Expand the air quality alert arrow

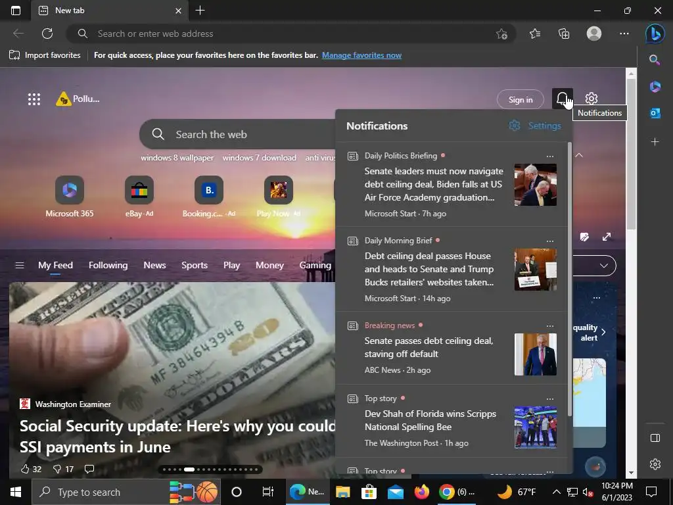[603, 332]
